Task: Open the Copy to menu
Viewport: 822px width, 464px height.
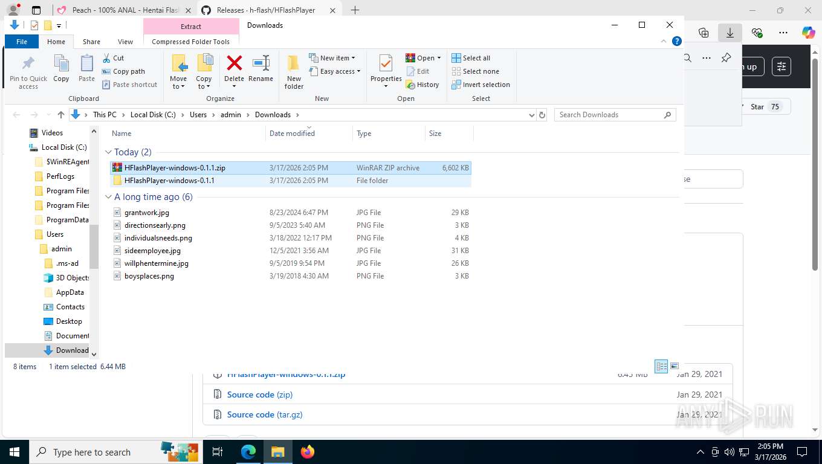Action: [x=204, y=72]
